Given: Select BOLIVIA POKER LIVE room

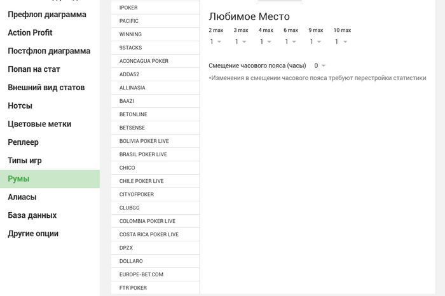Looking at the screenshot, I should 155,141.
